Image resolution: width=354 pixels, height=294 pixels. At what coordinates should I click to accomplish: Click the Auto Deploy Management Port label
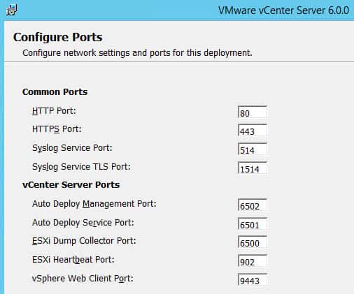click(94, 204)
